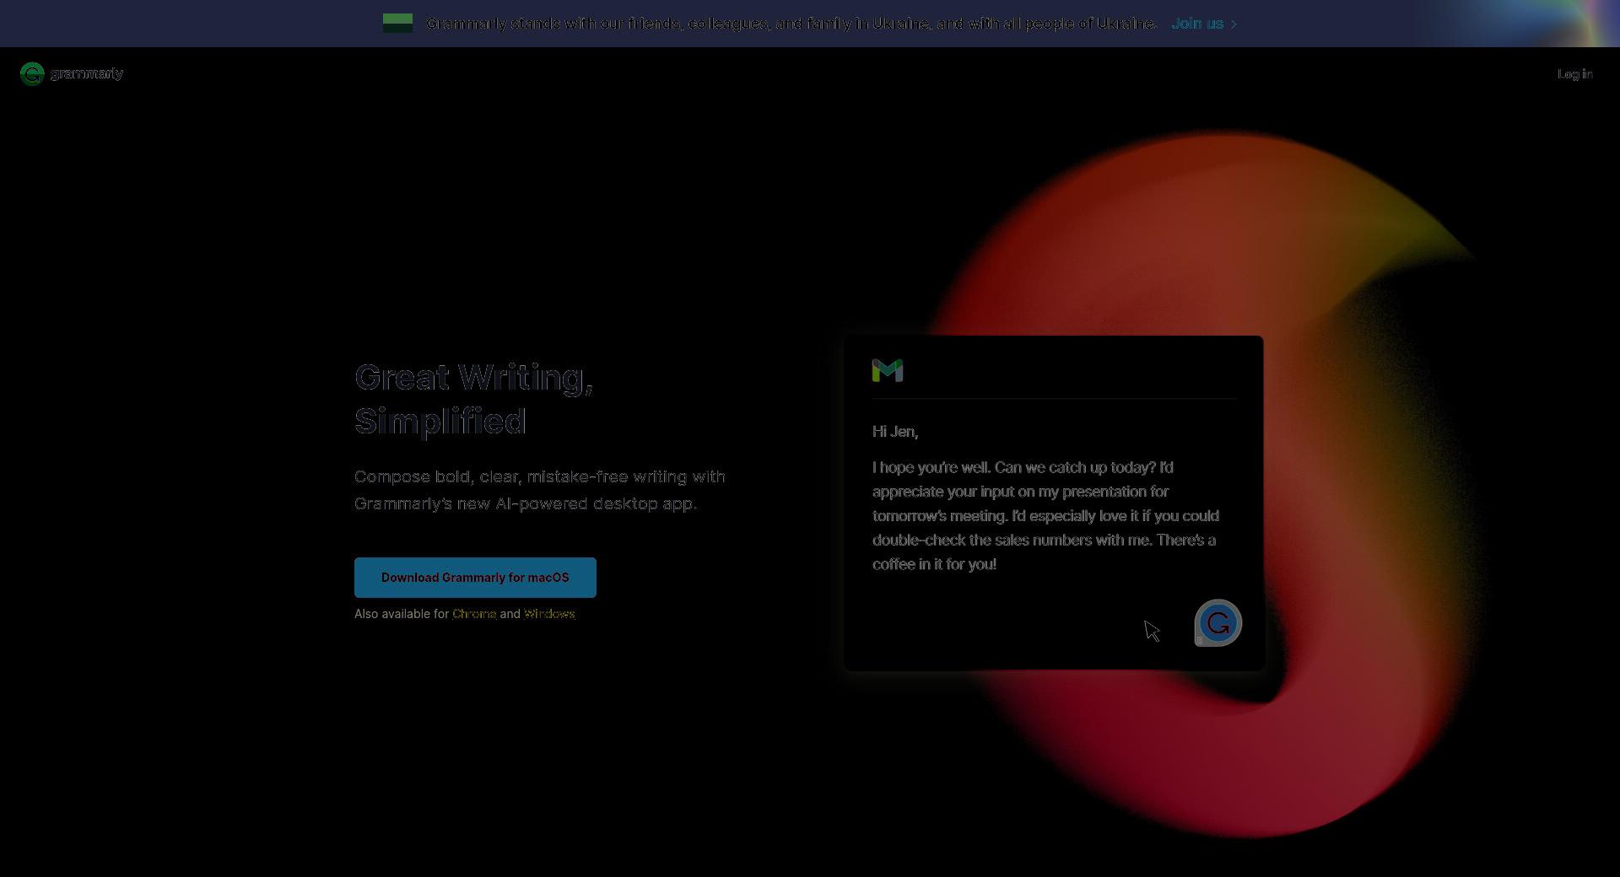Click the 'Also available for' text
Viewport: 1620px width, 877px height.
(402, 614)
